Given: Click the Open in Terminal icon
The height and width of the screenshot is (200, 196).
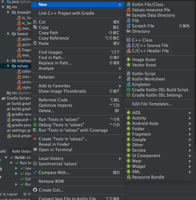Looking at the screenshot, I should [x=35, y=149].
